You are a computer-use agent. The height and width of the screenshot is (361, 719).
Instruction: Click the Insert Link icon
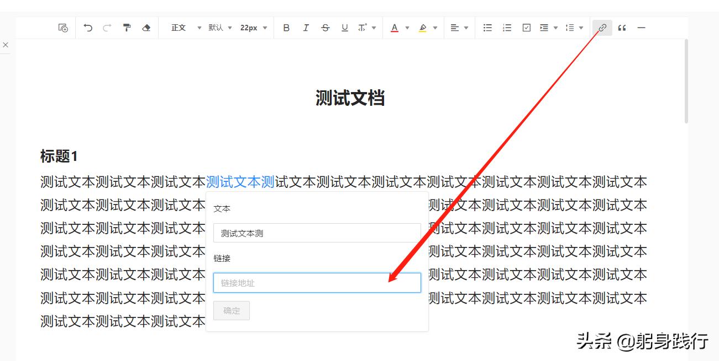point(602,28)
